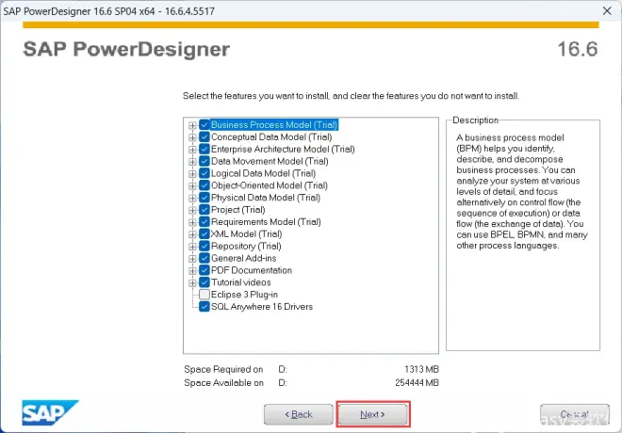622x433 pixels.
Task: Expand the Repository (Trial) tree node
Action: coord(192,247)
